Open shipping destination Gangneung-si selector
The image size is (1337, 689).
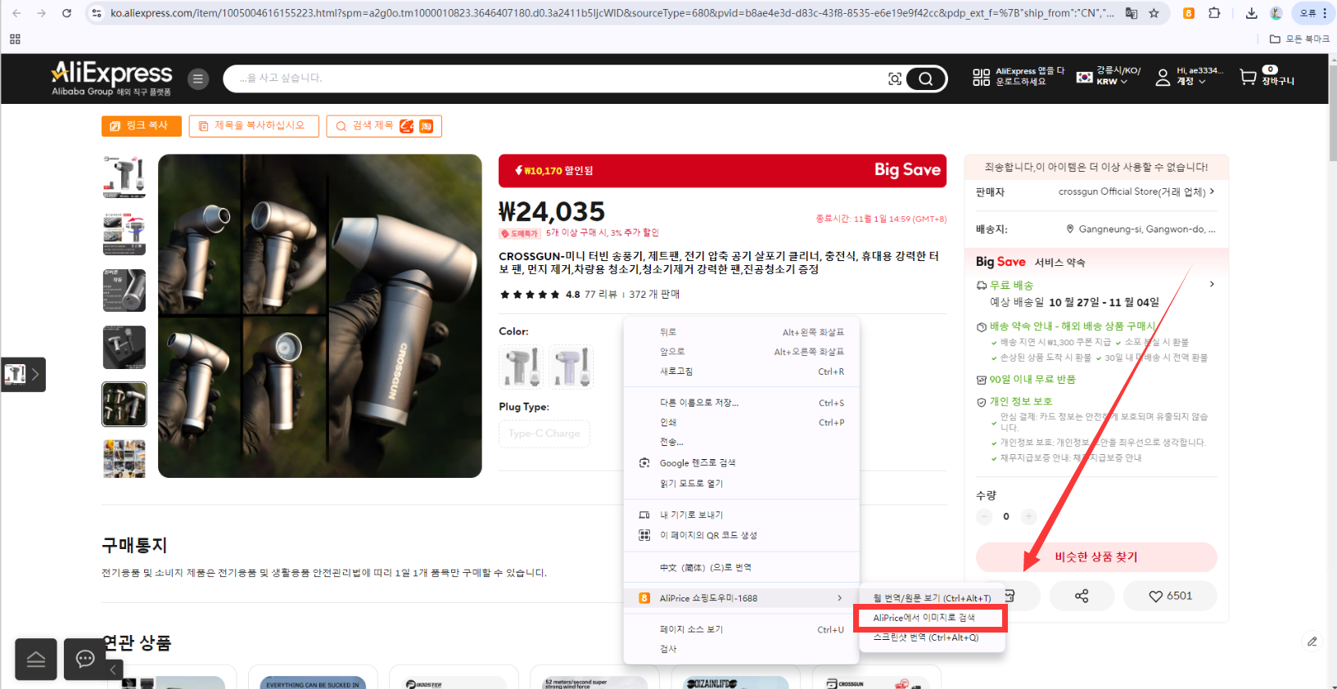pyautogui.click(x=1141, y=229)
